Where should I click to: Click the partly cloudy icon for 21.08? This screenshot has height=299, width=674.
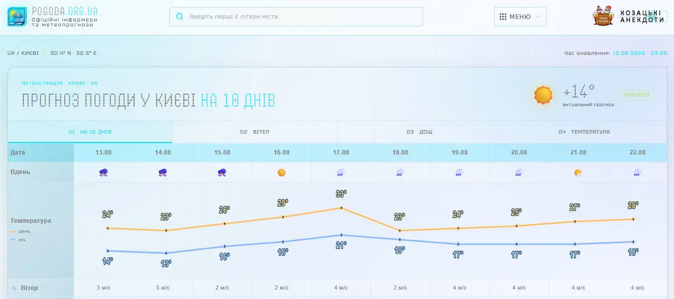pyautogui.click(x=578, y=172)
